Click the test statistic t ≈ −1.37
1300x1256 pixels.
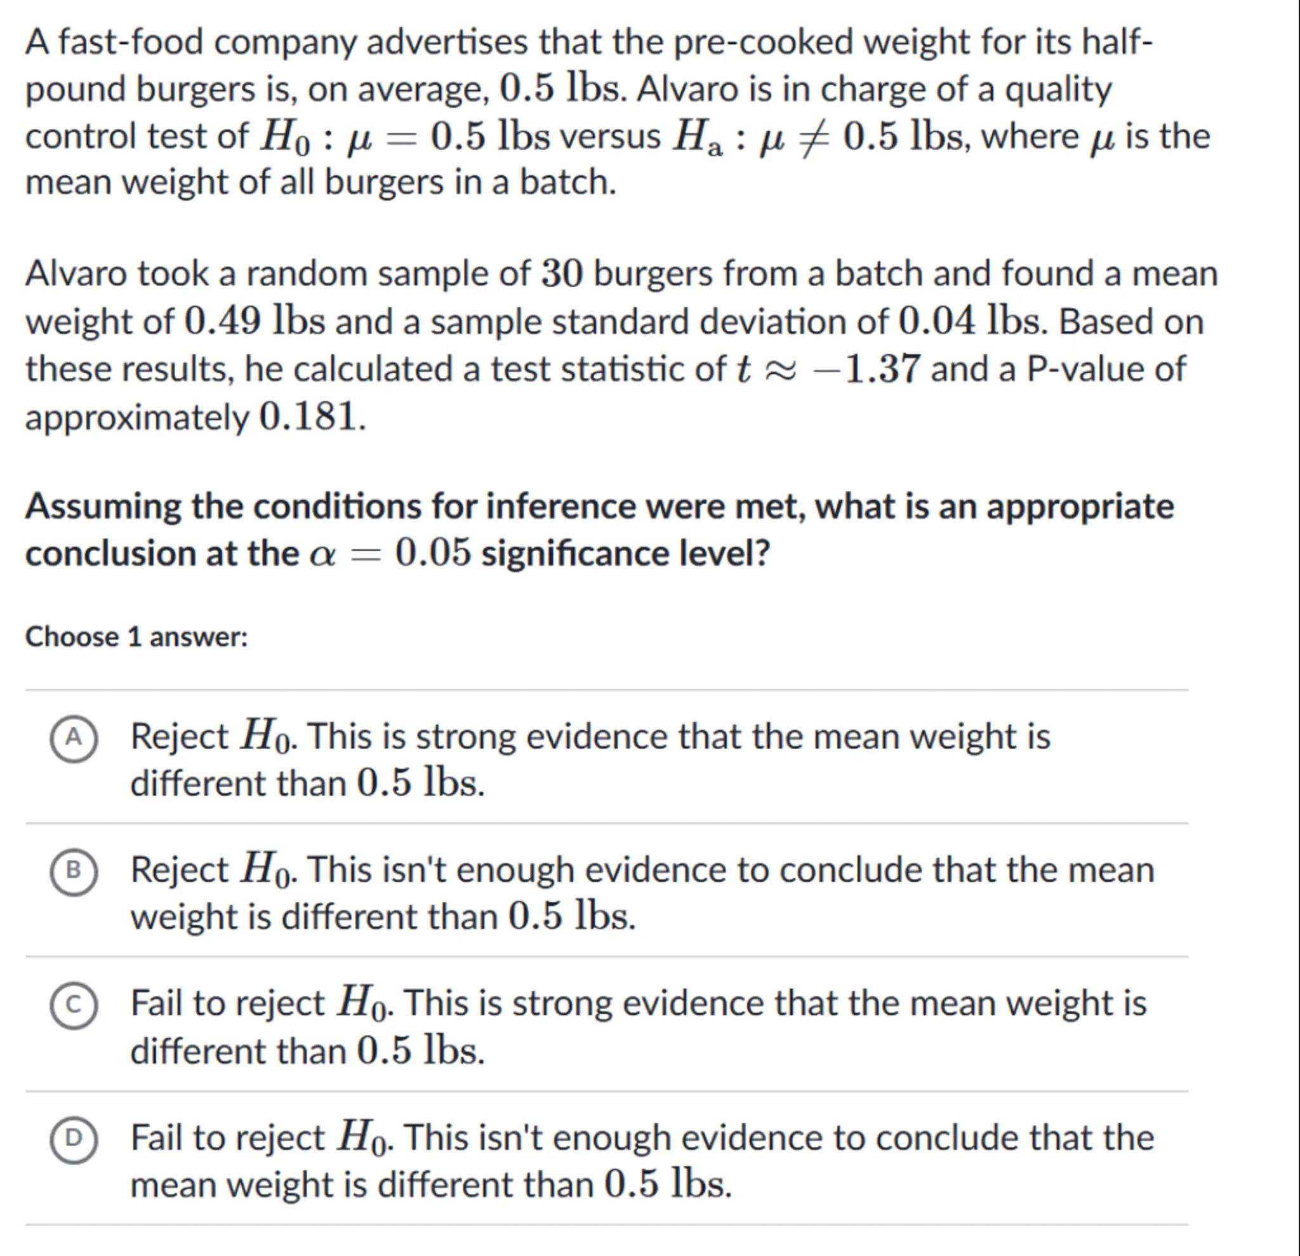[x=828, y=370]
